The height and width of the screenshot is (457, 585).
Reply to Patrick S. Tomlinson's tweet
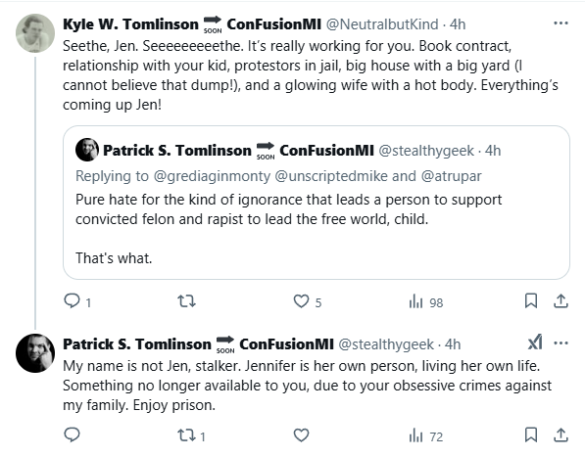[x=72, y=434]
